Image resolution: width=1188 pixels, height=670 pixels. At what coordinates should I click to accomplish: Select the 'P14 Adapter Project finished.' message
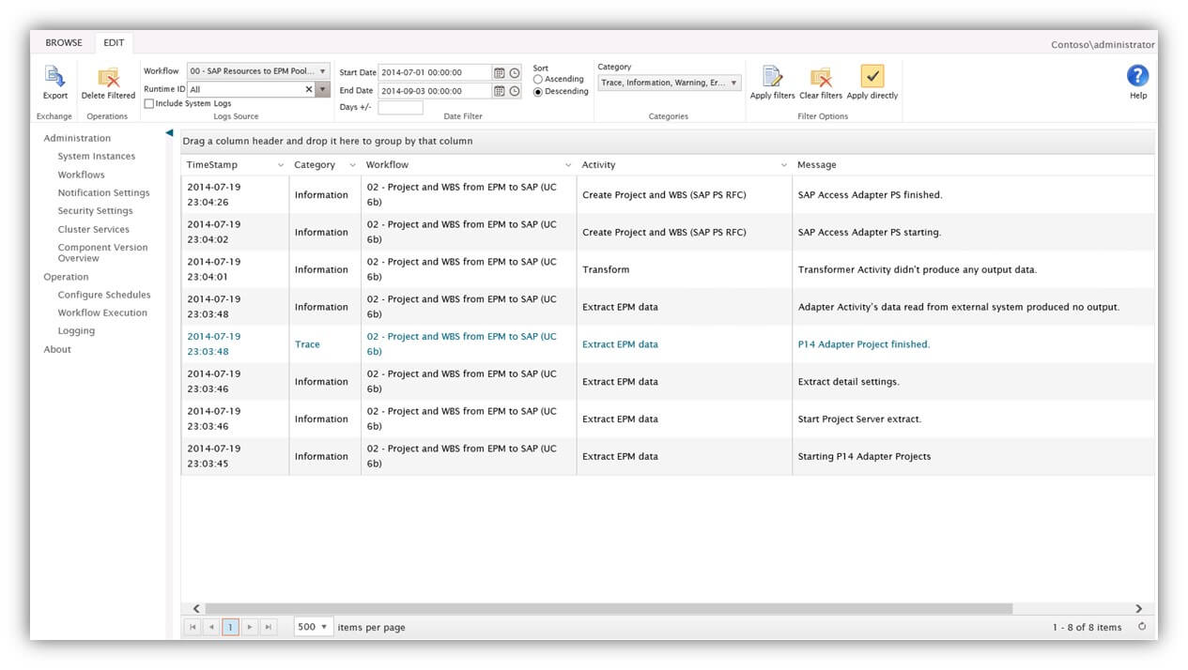(864, 344)
